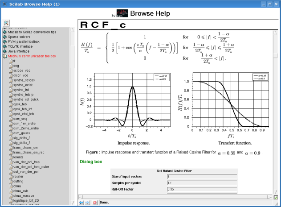Viewport: 281px width, 207px height.
Task: Open the chua_masque help page
Action: point(24,196)
